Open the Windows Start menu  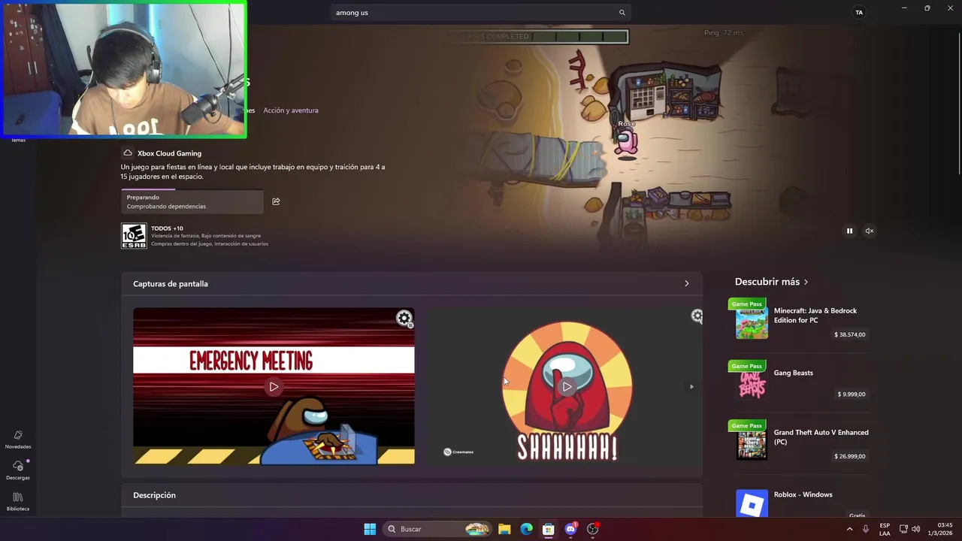[370, 529]
